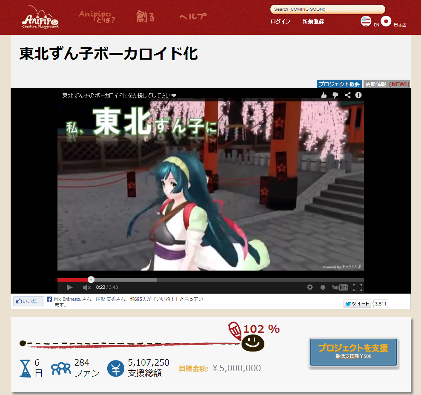The image size is (421, 395).
Task: Click the Facebook いいね! button
Action: pos(29,301)
